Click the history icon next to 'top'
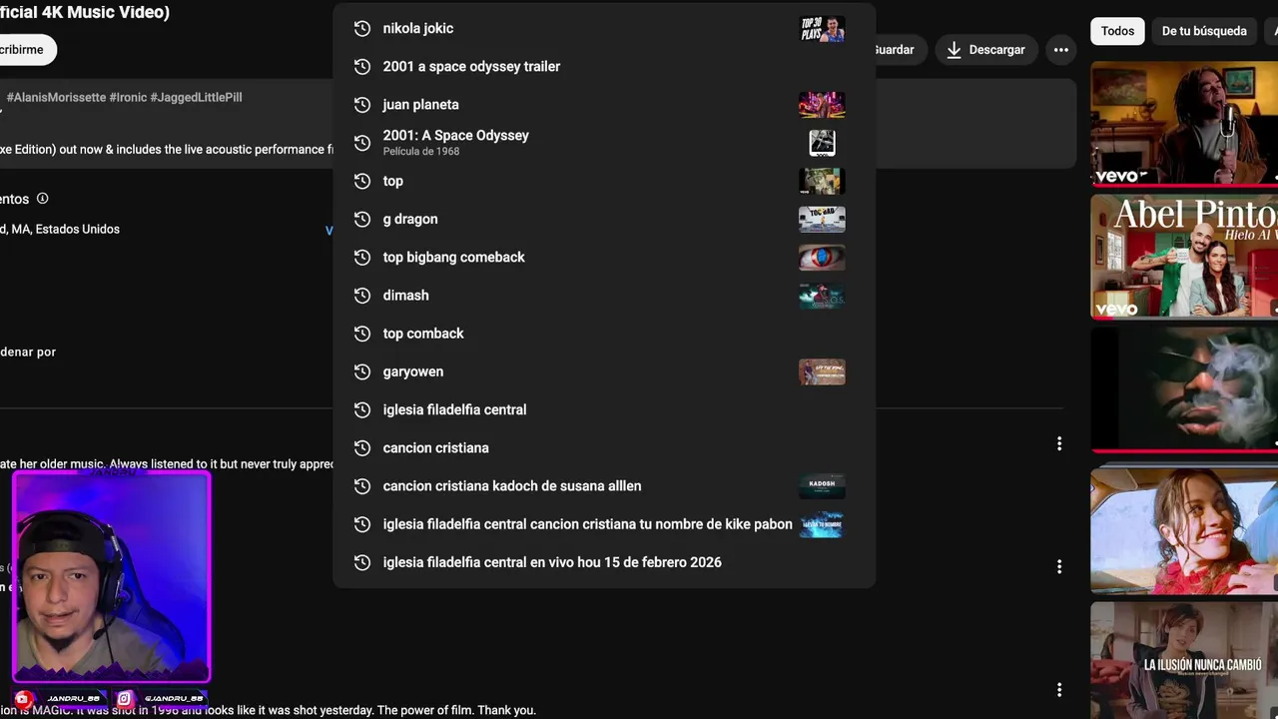 pyautogui.click(x=362, y=181)
